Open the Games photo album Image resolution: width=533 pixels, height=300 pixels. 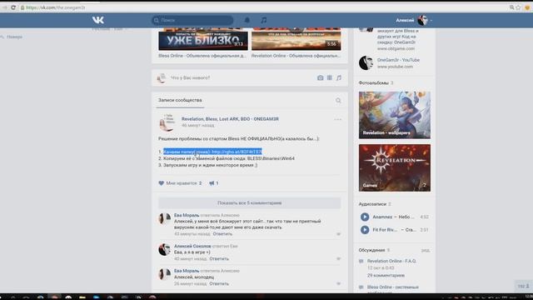pyautogui.click(x=394, y=167)
